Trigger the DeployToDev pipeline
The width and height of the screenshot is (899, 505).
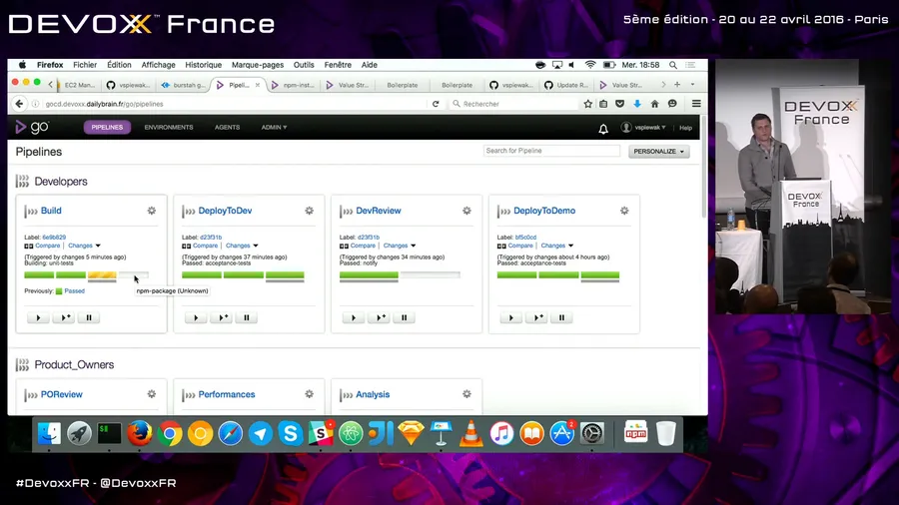click(196, 317)
